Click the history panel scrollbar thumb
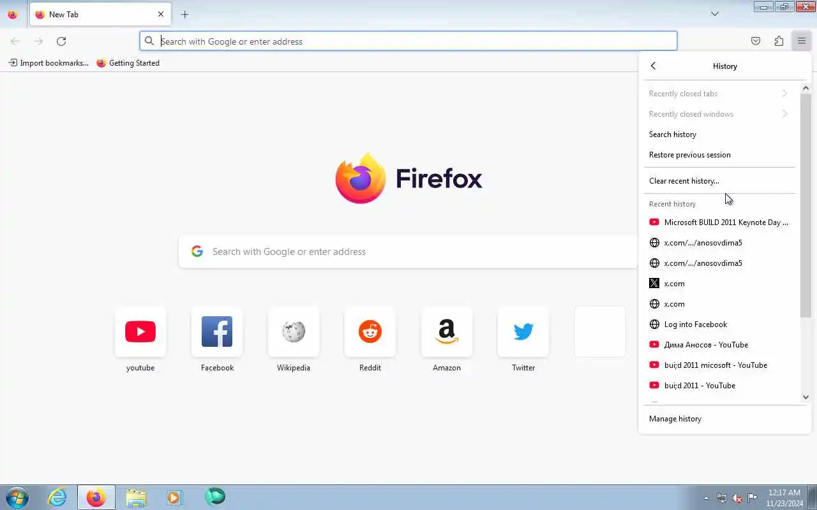Screen dimensions: 817x510 pyautogui.click(x=806, y=205)
